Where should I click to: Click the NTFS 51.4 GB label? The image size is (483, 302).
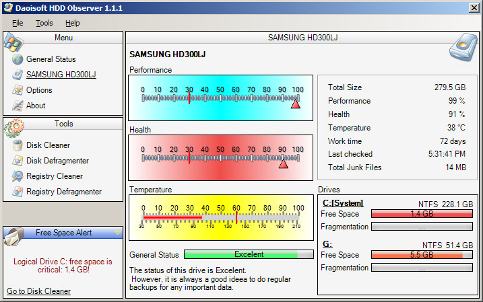coord(447,245)
